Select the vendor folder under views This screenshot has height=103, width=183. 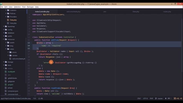(x=15, y=56)
